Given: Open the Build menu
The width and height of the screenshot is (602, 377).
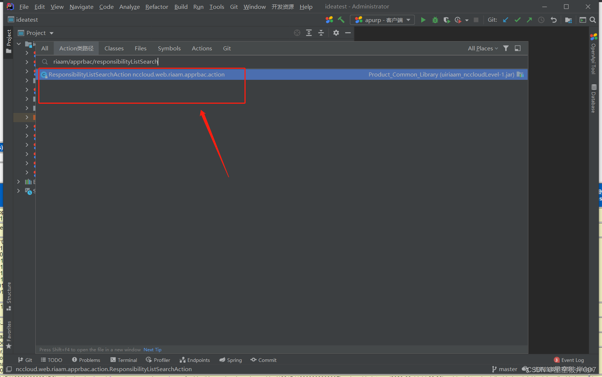Looking at the screenshot, I should pyautogui.click(x=181, y=7).
